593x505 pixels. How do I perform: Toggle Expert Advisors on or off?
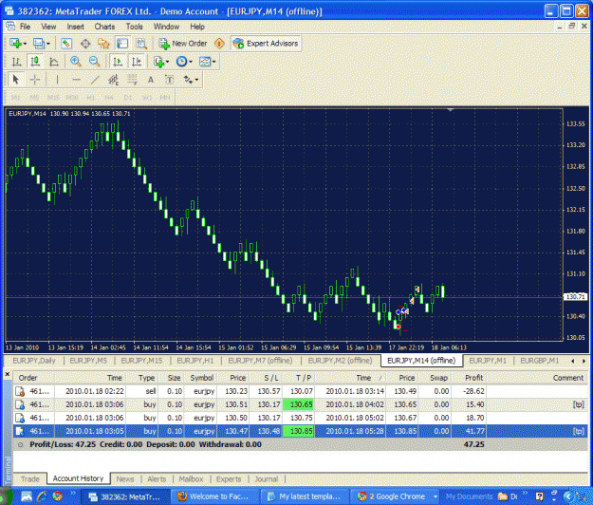[266, 44]
